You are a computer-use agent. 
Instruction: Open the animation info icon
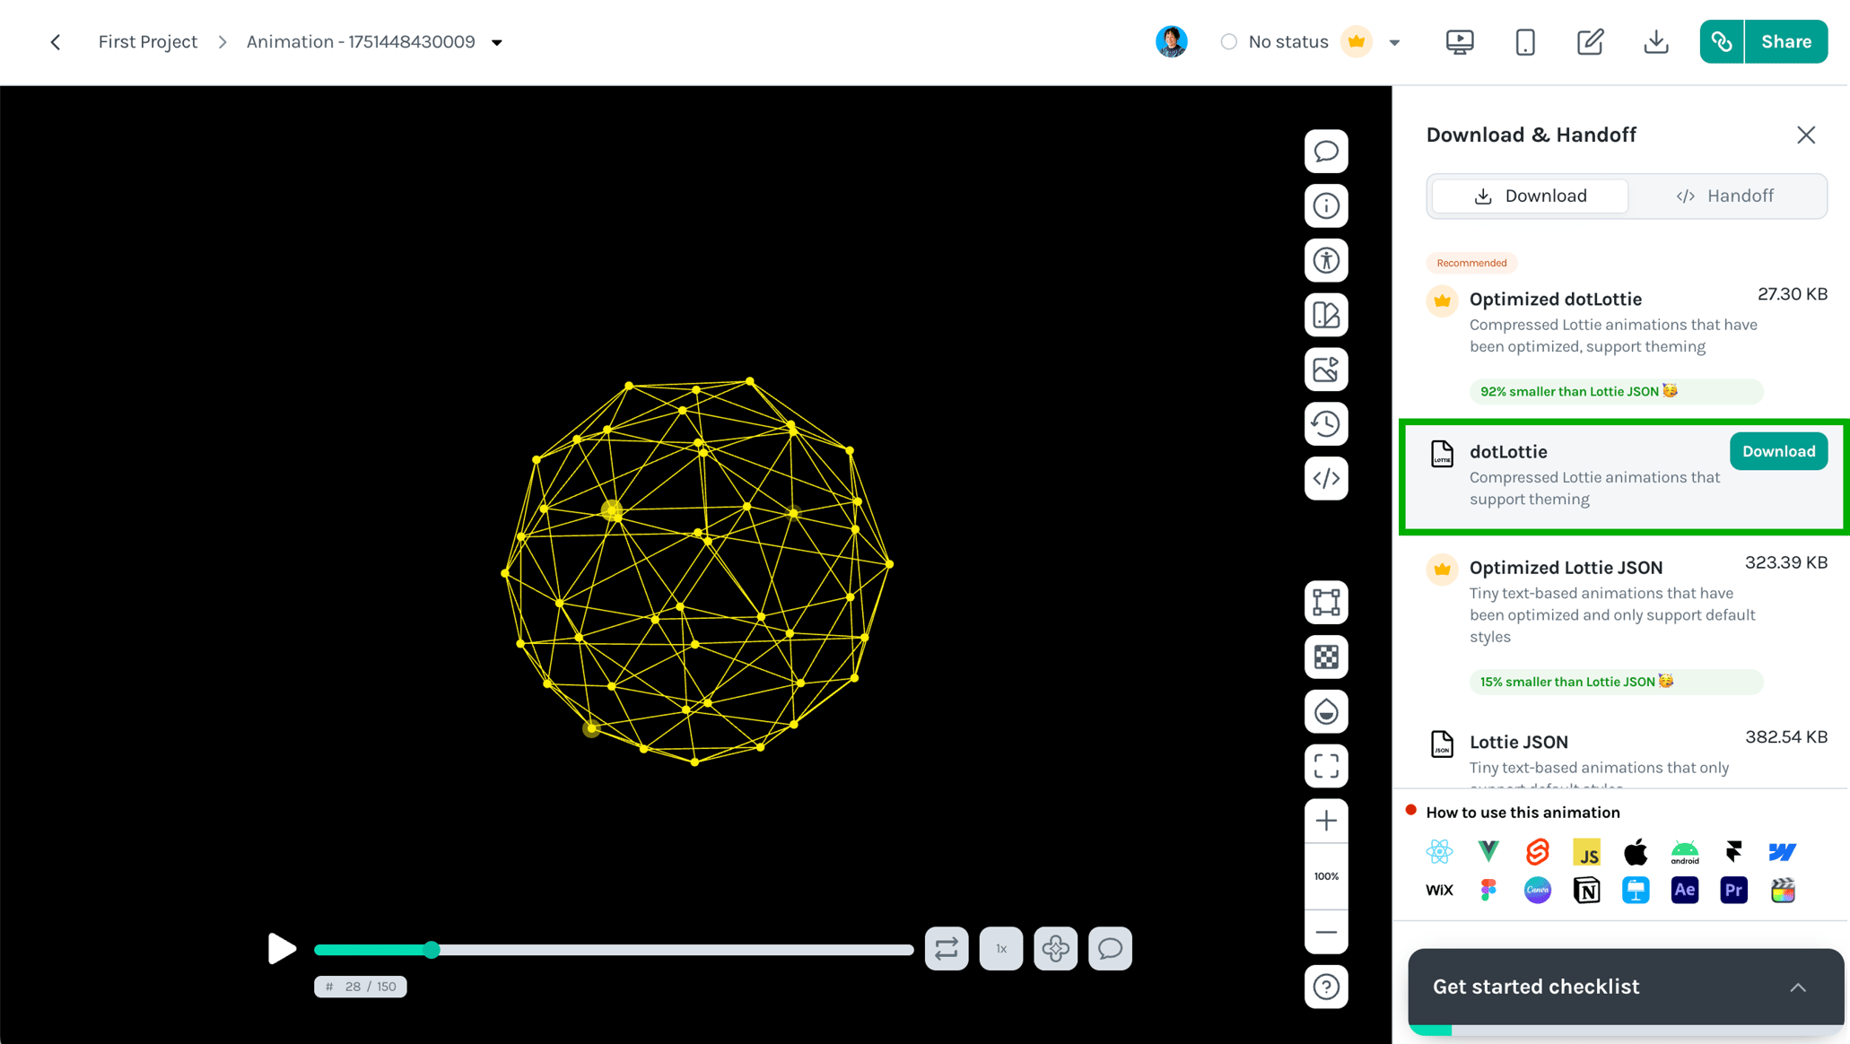pos(1326,206)
